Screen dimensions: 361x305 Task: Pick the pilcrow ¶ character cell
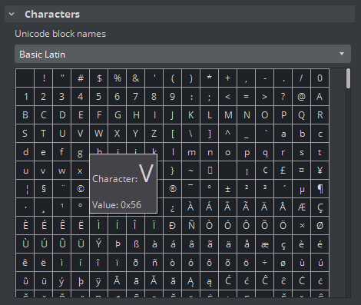point(320,189)
